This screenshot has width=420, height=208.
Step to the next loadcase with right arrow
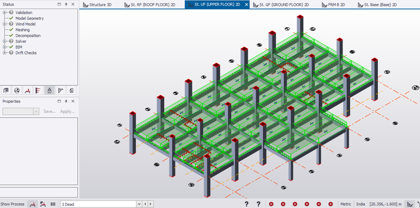(x=151, y=204)
